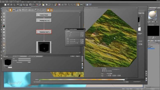Select the topmost node type icon in left column
Viewport: 160px width, 90px height.
coord(4,13)
